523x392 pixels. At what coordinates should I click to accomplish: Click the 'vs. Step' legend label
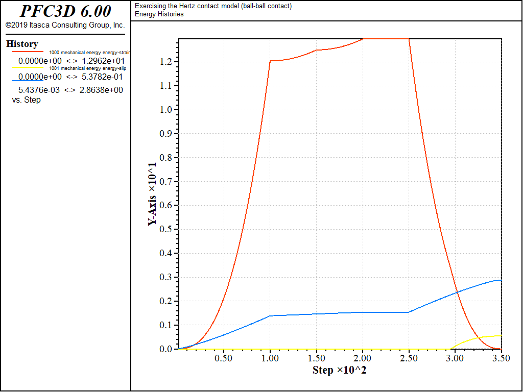coord(27,100)
